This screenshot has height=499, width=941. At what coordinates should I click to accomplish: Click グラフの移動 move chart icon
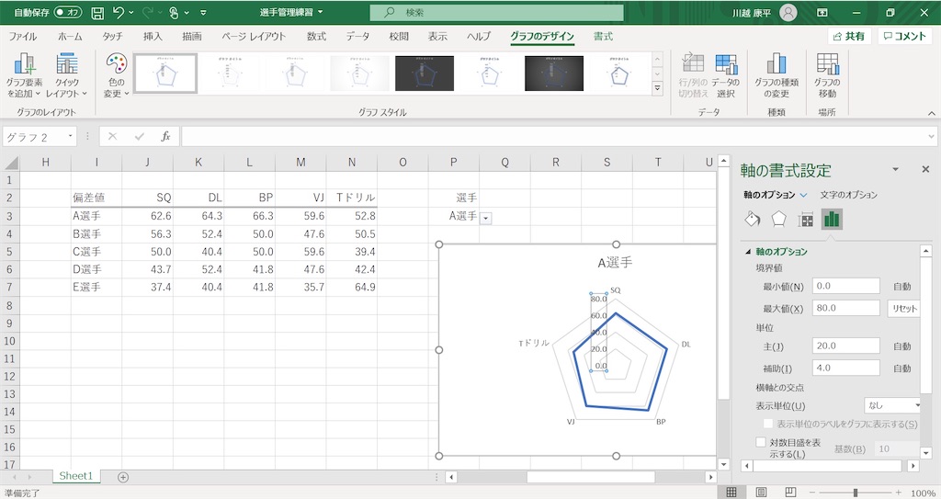tap(827, 75)
